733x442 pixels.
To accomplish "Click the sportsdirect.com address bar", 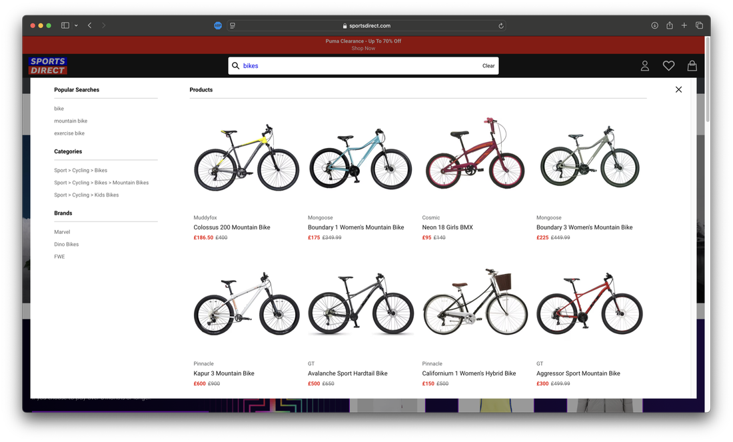I will point(366,26).
